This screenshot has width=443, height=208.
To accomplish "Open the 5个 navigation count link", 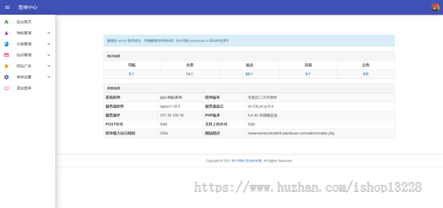I will click(131, 74).
